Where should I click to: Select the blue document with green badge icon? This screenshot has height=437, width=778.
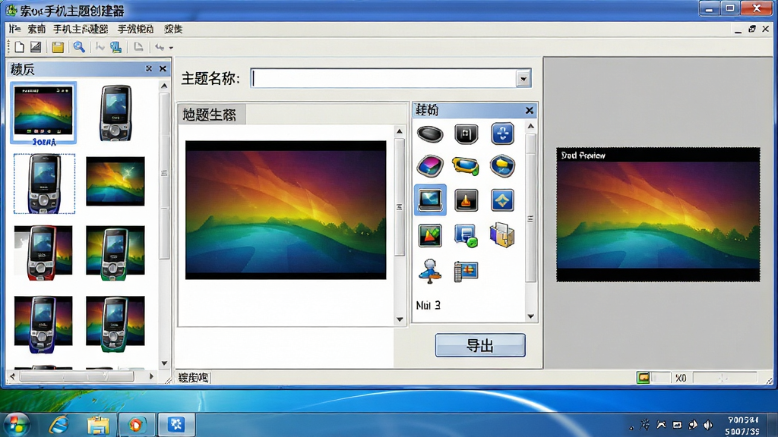pos(466,235)
